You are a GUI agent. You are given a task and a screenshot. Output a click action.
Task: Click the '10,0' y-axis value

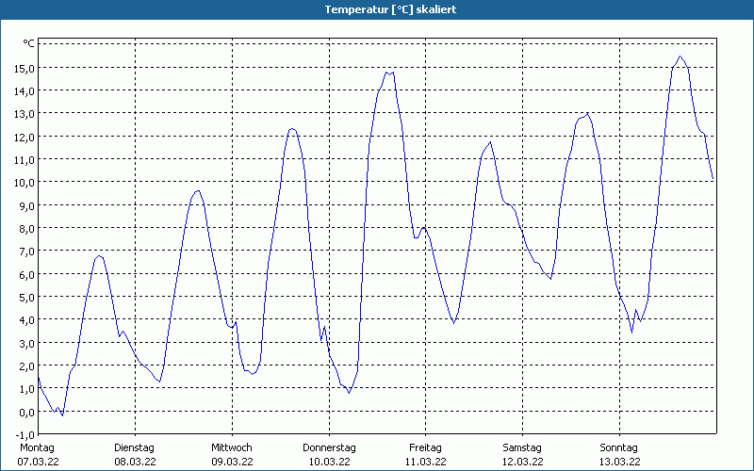point(25,183)
